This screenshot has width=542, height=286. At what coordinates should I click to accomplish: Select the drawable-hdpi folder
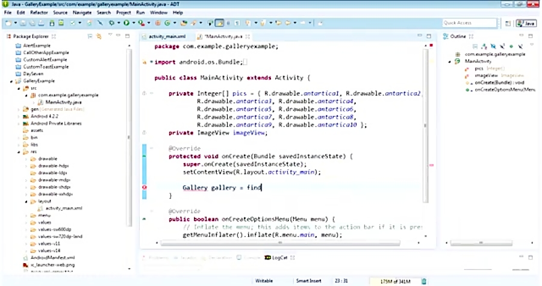(x=53, y=166)
